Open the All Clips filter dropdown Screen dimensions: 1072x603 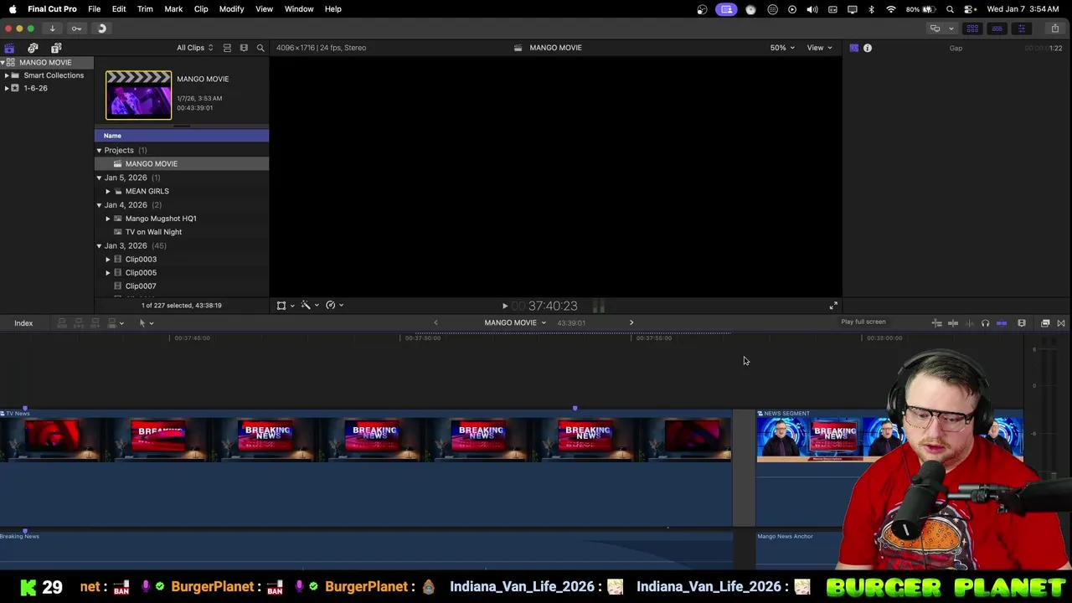click(194, 48)
